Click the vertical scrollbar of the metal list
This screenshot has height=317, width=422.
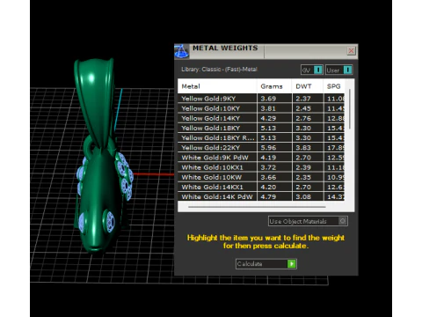[350, 109]
